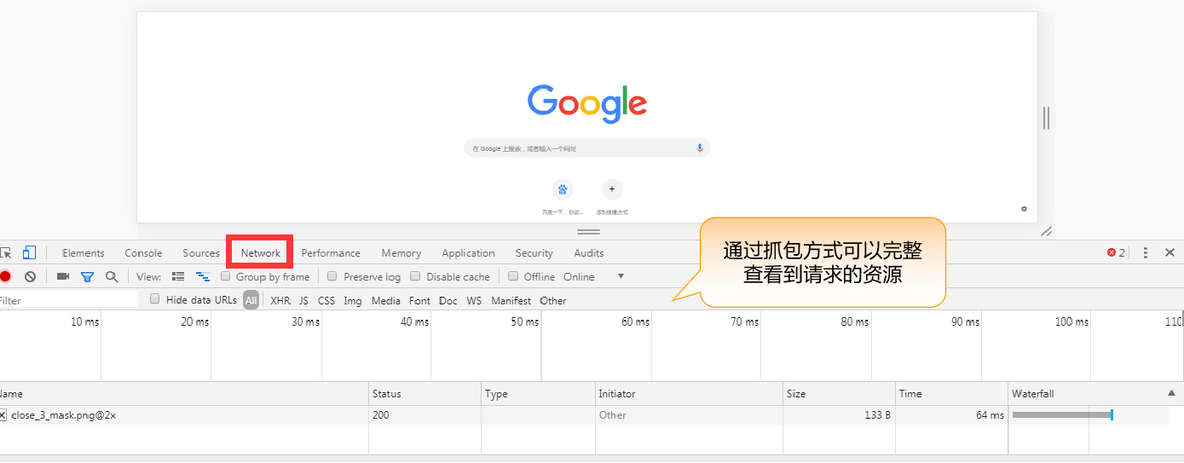Tick the Offline checkbox
The height and width of the screenshot is (463, 1184).
pos(513,276)
